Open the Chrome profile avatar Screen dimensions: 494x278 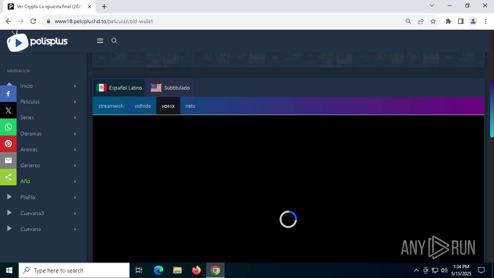coord(473,21)
